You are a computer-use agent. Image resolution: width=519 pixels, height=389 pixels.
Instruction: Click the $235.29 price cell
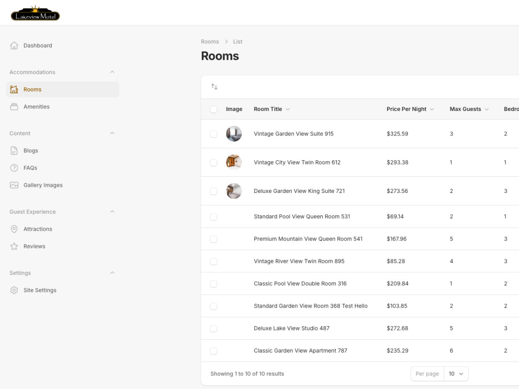tap(398, 351)
